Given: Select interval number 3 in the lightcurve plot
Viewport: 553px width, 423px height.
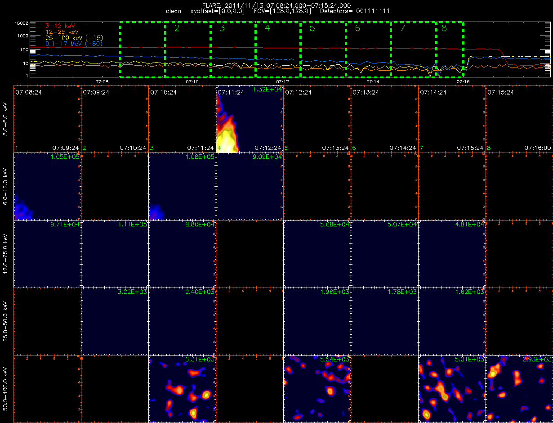Looking at the screenshot, I should 233,49.
